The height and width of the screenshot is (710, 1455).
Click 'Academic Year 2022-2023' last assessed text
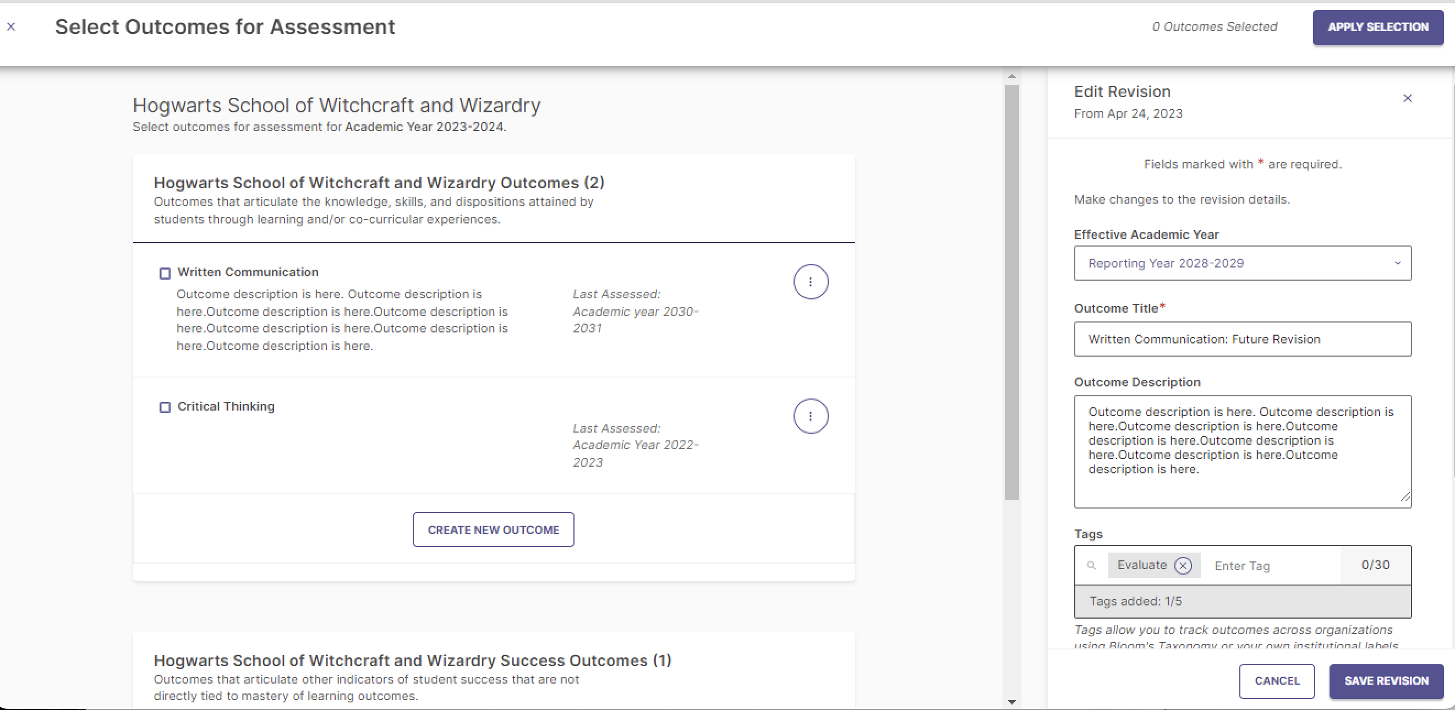pos(635,454)
